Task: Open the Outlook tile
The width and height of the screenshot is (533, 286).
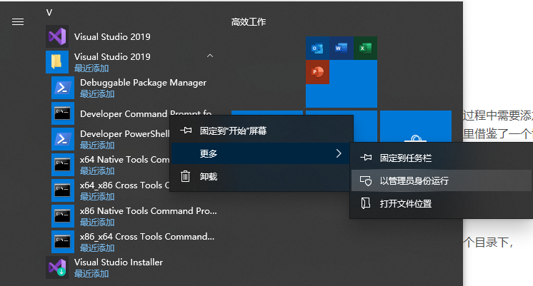Action: pos(317,48)
